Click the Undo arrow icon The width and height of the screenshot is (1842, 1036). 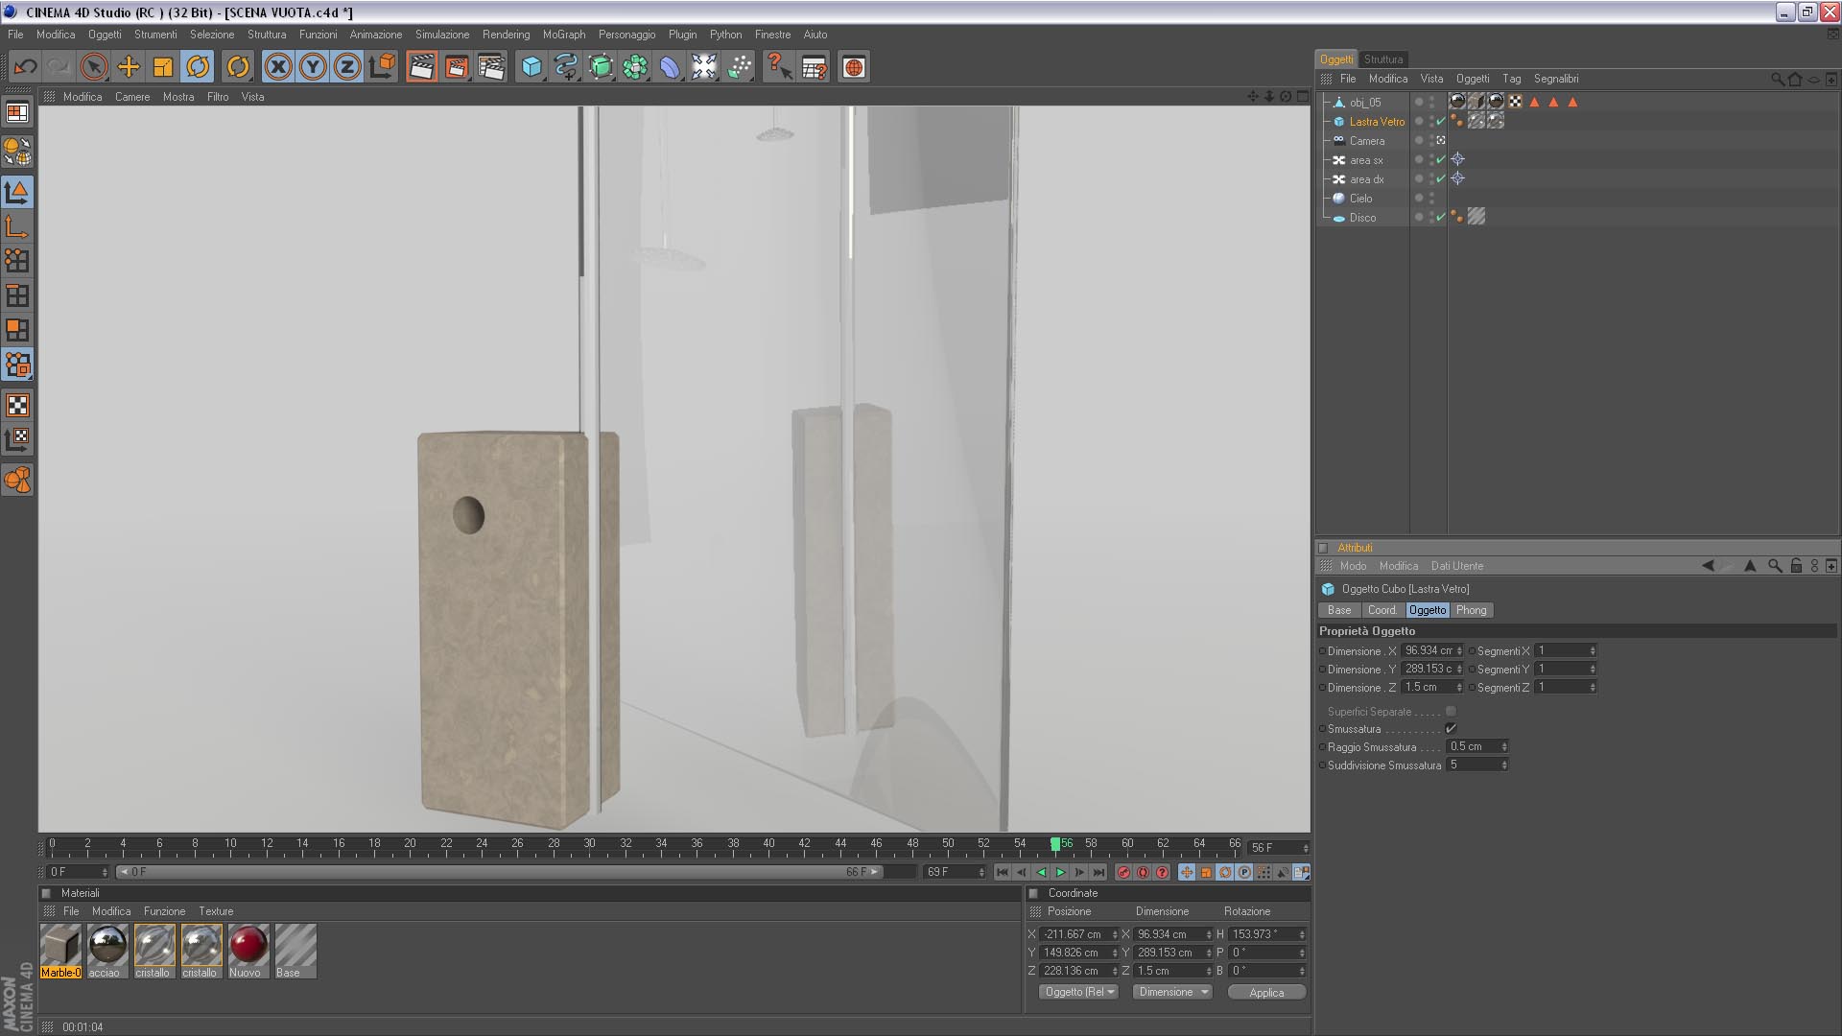[x=25, y=67]
